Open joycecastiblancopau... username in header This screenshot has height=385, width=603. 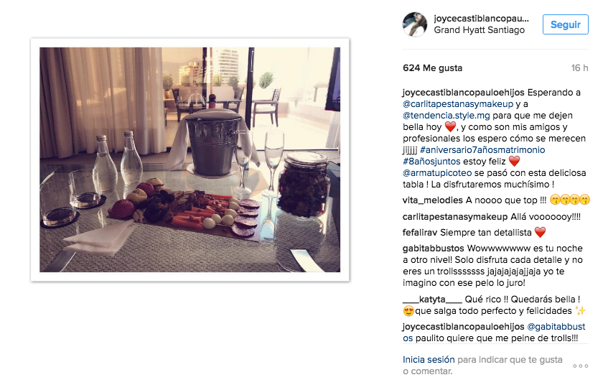[481, 19]
